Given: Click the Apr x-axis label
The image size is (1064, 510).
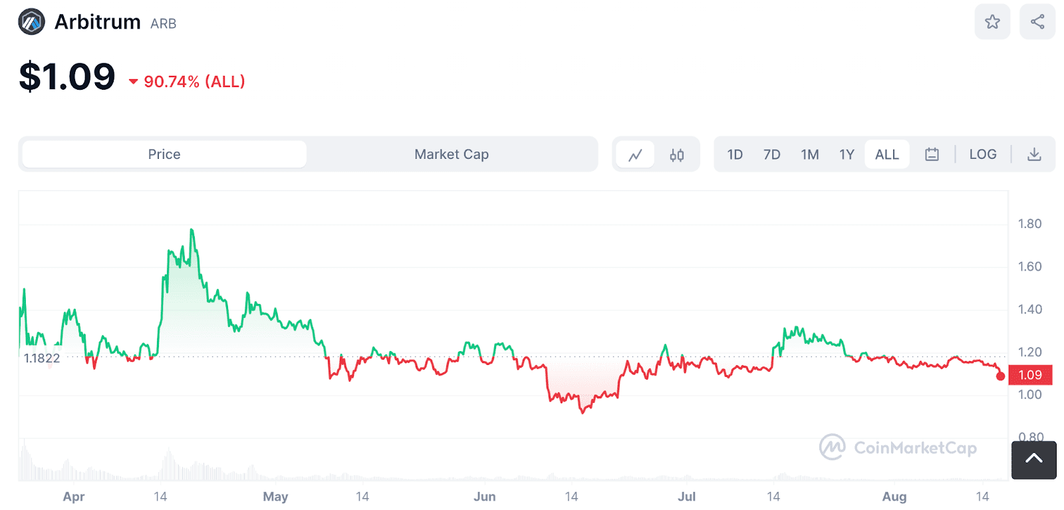Looking at the screenshot, I should tap(74, 497).
